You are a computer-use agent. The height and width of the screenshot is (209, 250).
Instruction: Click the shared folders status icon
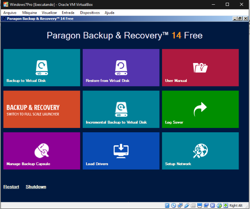(193, 205)
